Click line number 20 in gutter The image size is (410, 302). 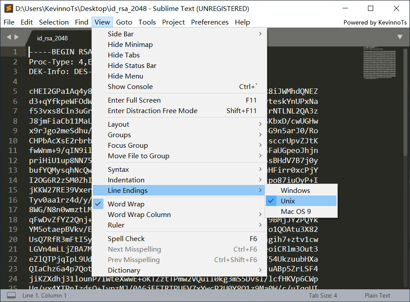(13, 239)
